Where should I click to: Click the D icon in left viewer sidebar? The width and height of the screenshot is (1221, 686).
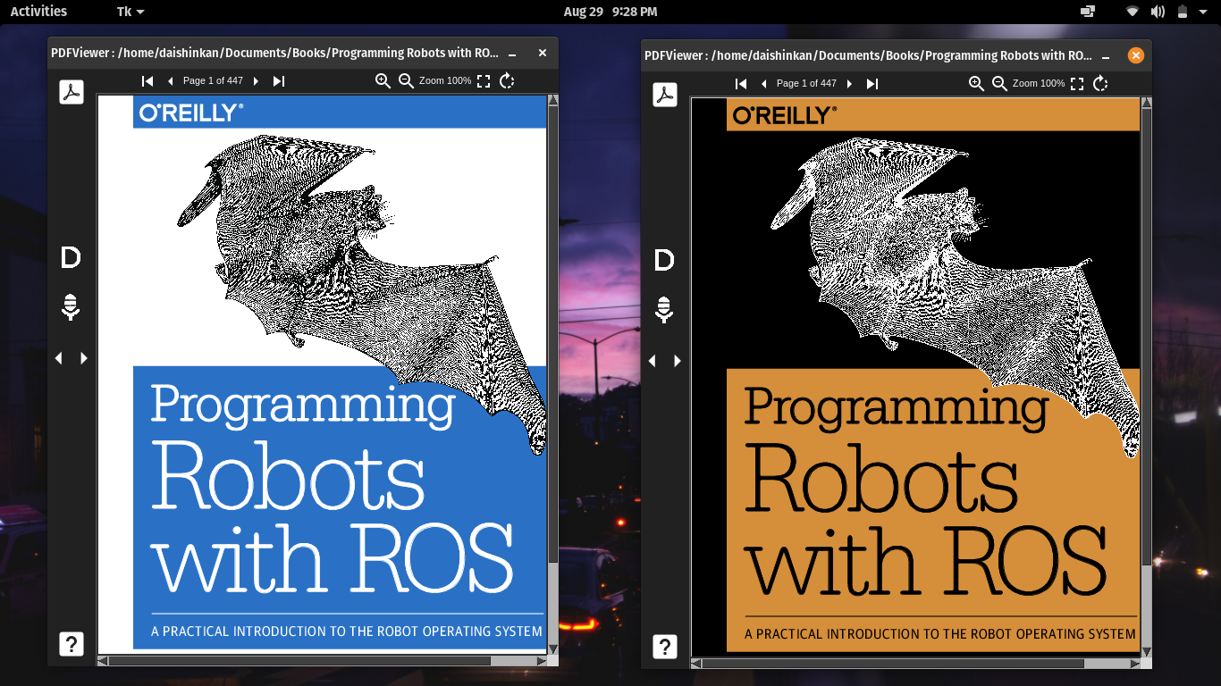71,257
